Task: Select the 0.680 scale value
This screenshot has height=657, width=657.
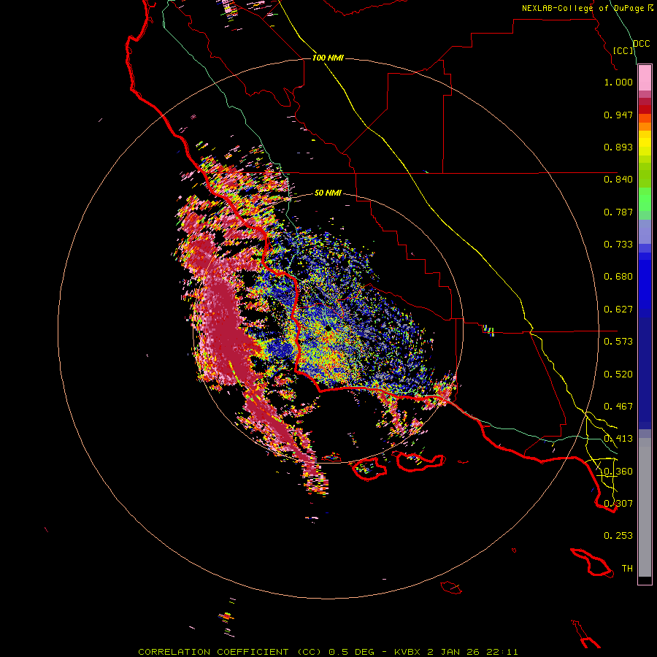Action: click(618, 277)
